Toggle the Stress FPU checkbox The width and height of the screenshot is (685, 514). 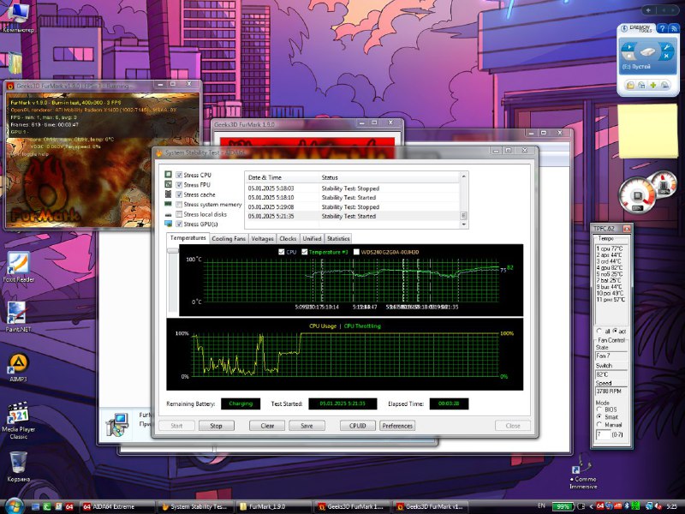[x=179, y=185]
